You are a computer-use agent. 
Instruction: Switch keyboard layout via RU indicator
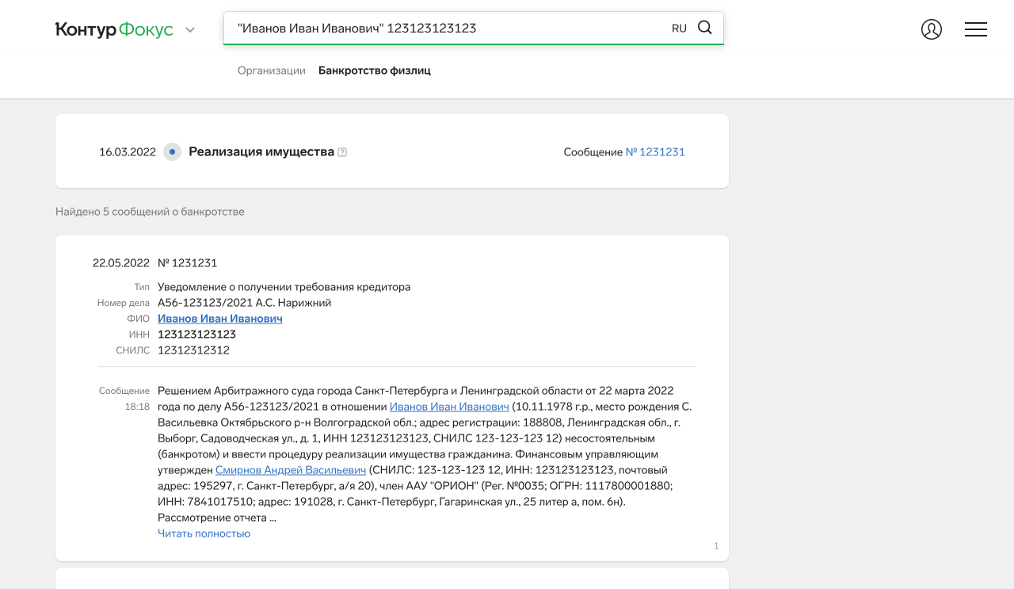(x=679, y=29)
